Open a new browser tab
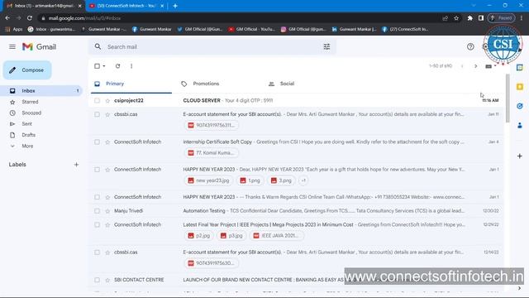Viewport: 529px width, 298px height. [174, 6]
